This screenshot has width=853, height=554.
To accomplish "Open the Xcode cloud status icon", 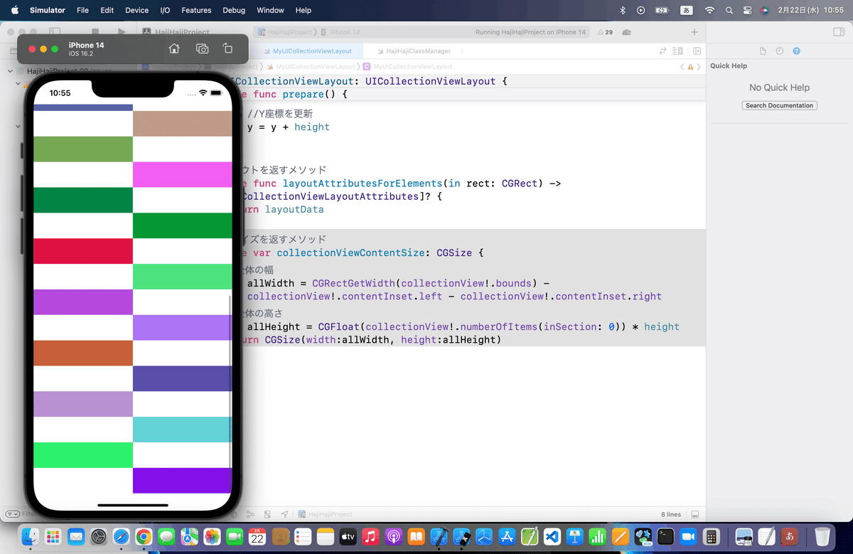I will [626, 32].
